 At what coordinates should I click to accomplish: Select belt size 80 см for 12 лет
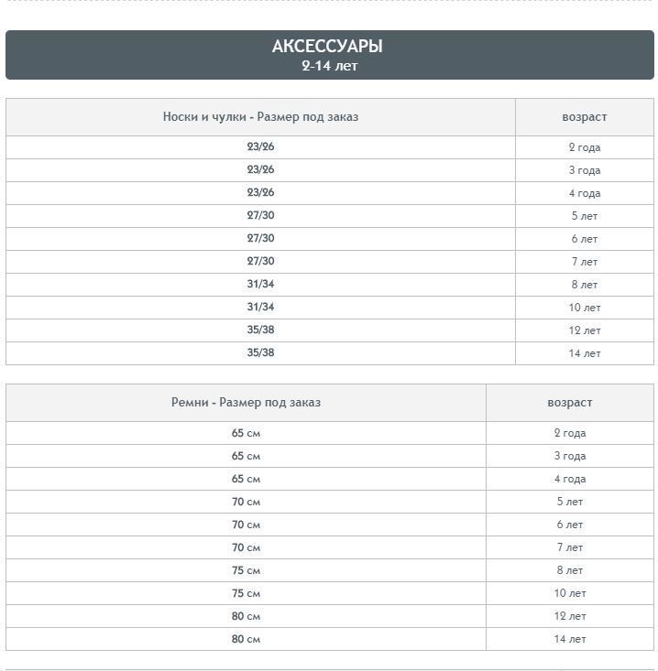coord(246,616)
